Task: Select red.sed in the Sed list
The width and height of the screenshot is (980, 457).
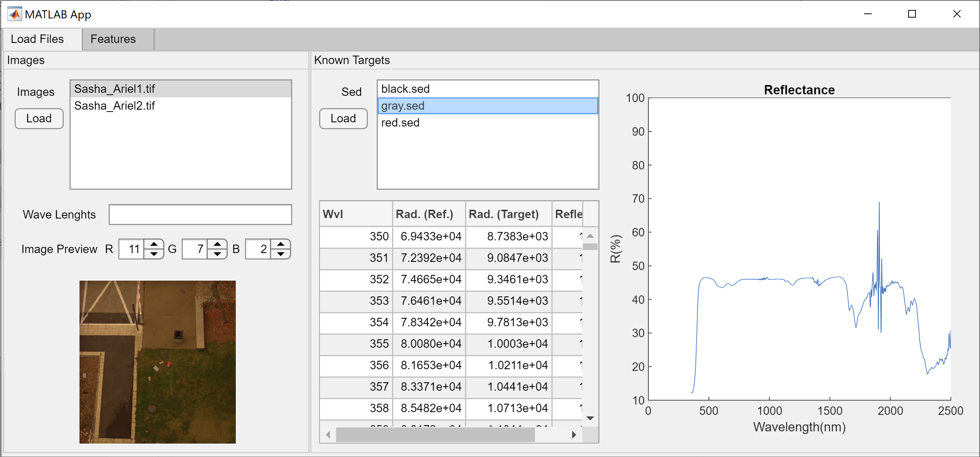Action: coord(400,123)
